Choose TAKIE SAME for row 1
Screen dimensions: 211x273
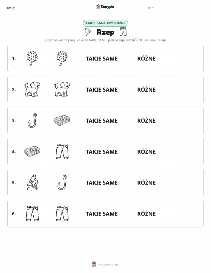coord(102,59)
